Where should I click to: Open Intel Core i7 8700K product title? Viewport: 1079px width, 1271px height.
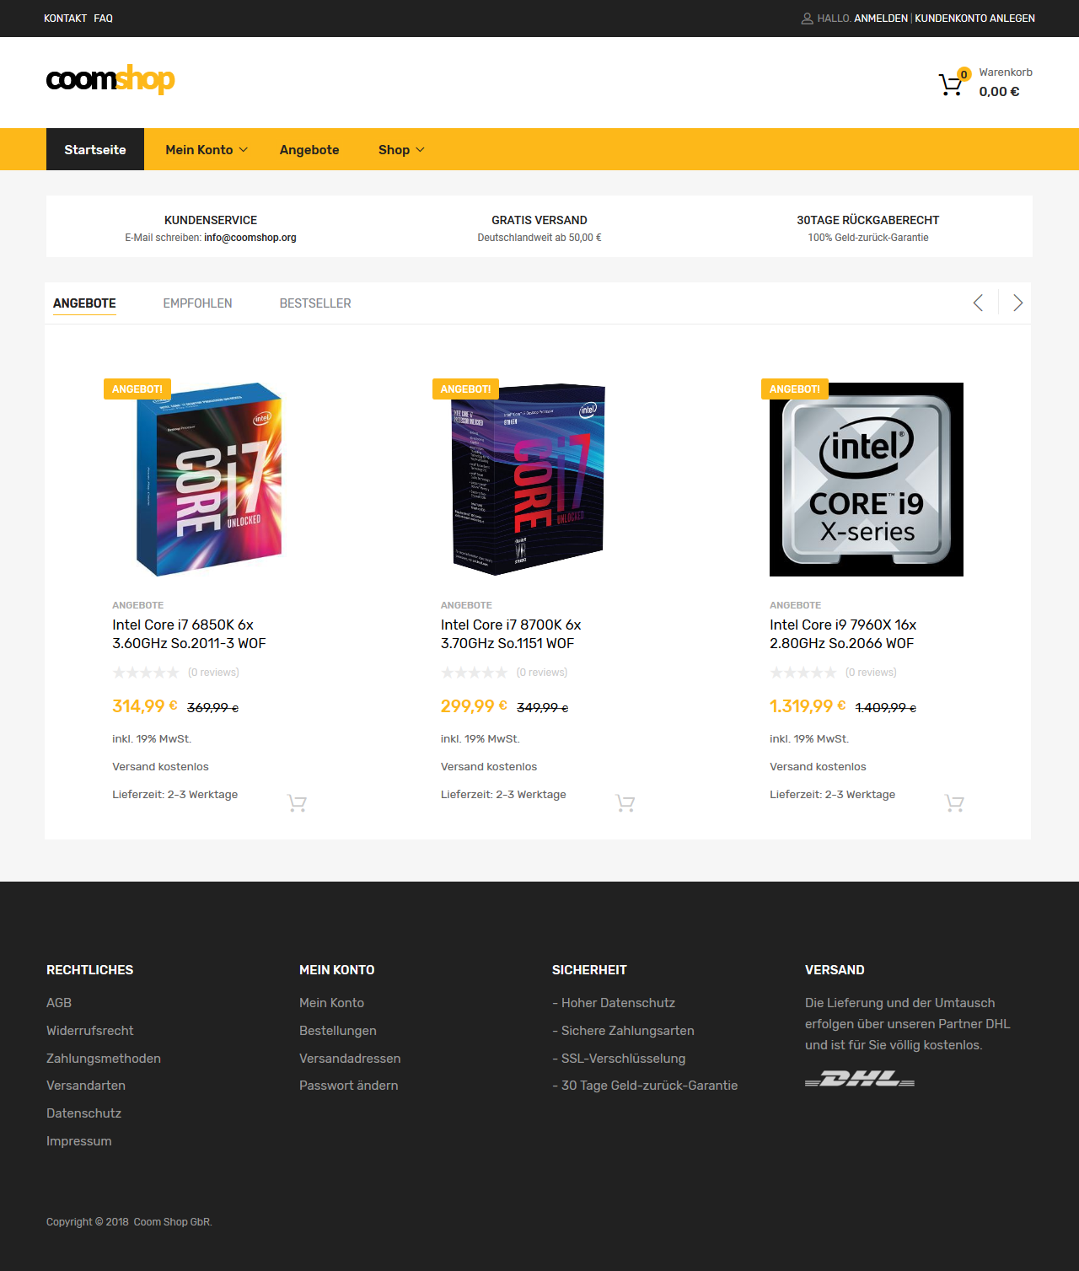(511, 634)
